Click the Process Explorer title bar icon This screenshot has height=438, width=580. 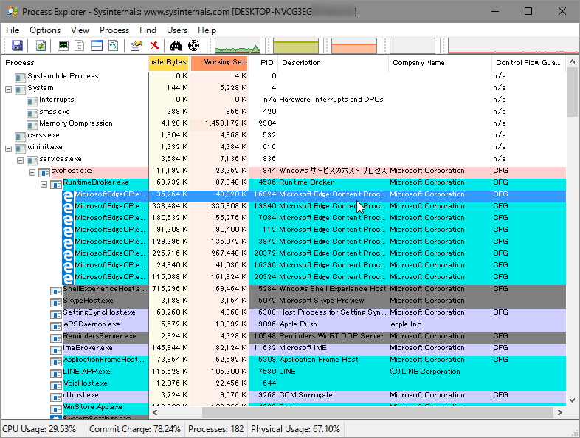13,11
